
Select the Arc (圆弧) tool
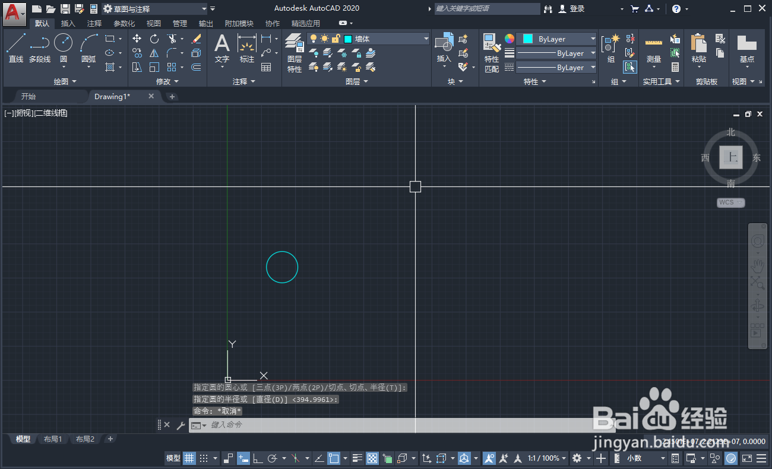coord(88,47)
